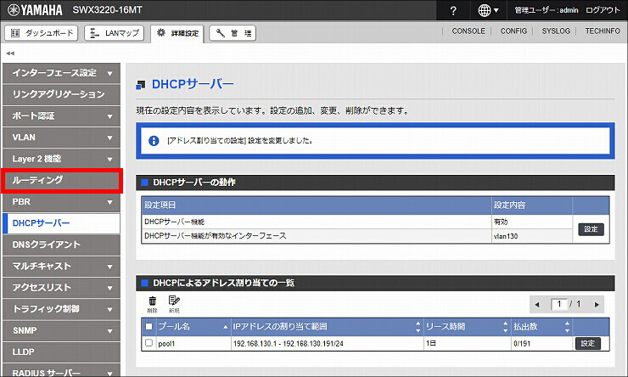Screen dimensions: 628x377
Task: Click the help question mark icon
Action: 453,10
